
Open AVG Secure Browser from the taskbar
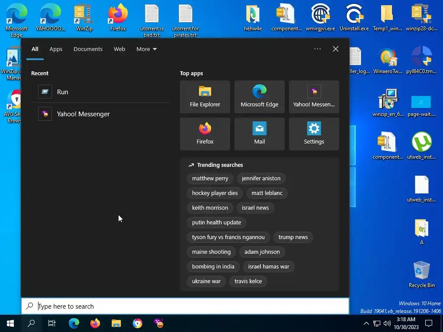coord(137,323)
